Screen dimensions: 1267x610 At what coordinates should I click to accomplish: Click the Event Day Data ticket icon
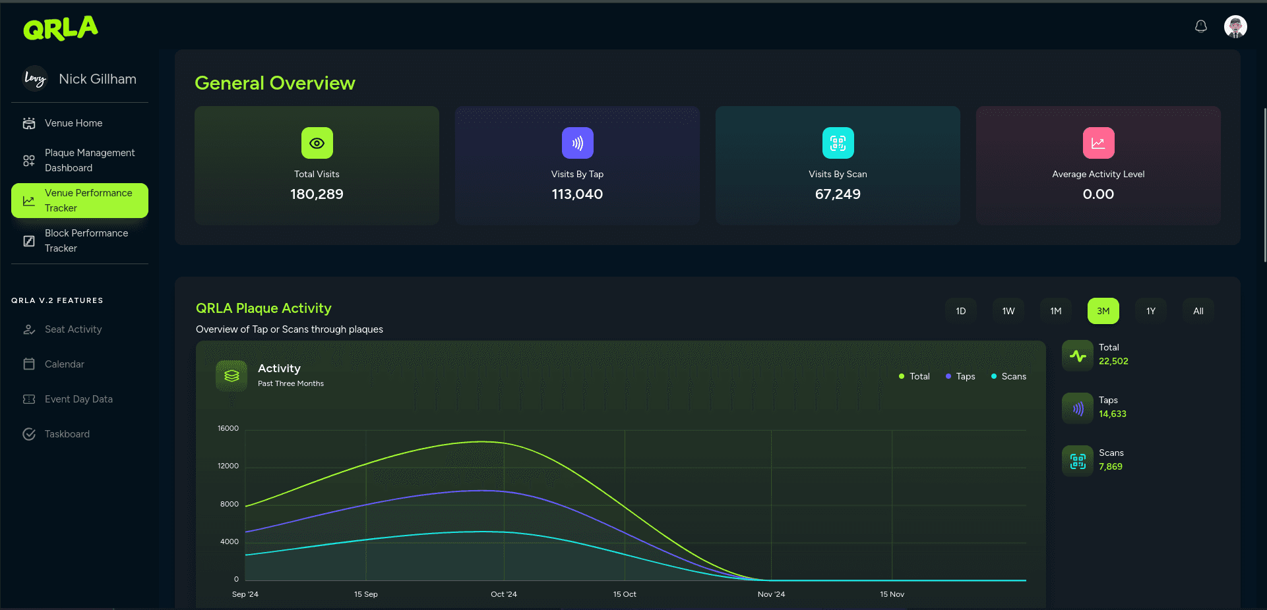click(x=29, y=399)
